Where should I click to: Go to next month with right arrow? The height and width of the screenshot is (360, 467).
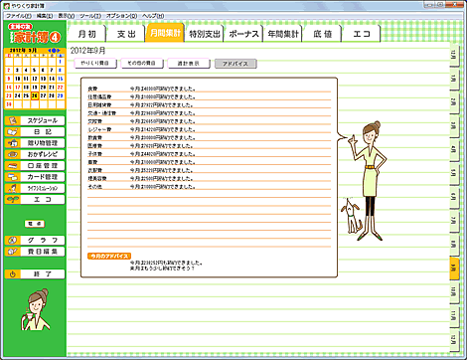pyautogui.click(x=59, y=51)
